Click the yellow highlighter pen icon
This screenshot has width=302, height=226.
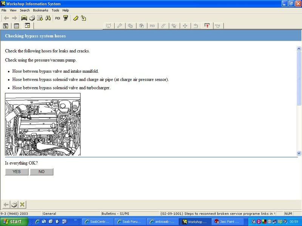pos(76,18)
